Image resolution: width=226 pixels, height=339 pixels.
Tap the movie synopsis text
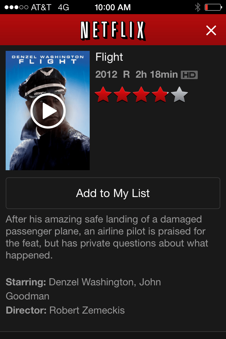pos(107,237)
